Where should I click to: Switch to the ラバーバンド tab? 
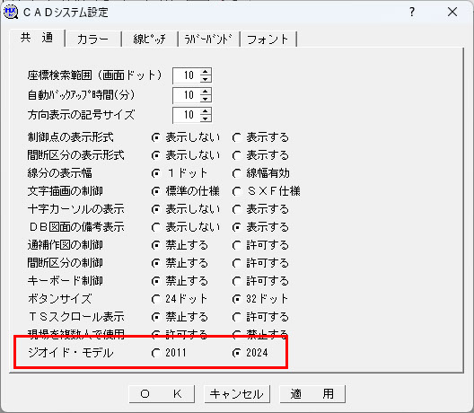click(208, 40)
